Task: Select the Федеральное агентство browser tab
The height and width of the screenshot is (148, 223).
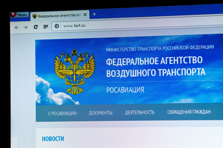Action: click(x=60, y=15)
